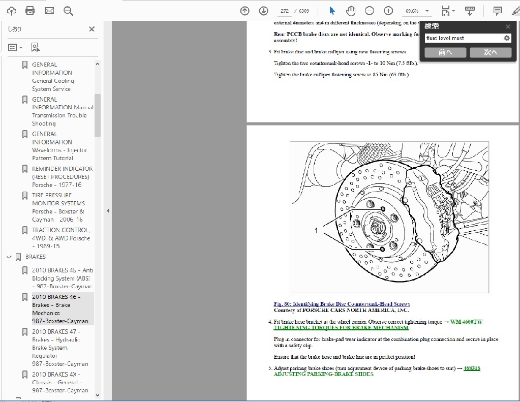Open Manual Transmission Trouble Shooting bookmark
The image size is (520, 402).
[x=63, y=111]
